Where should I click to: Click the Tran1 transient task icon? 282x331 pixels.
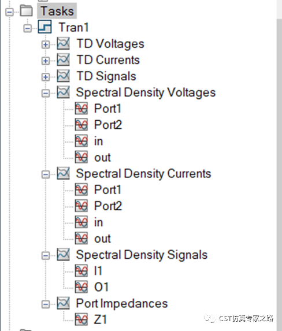pyautogui.click(x=44, y=27)
